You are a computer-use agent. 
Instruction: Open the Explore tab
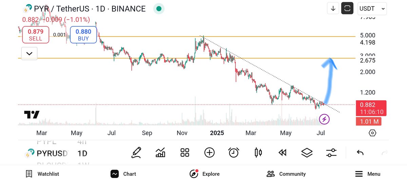[x=205, y=174]
